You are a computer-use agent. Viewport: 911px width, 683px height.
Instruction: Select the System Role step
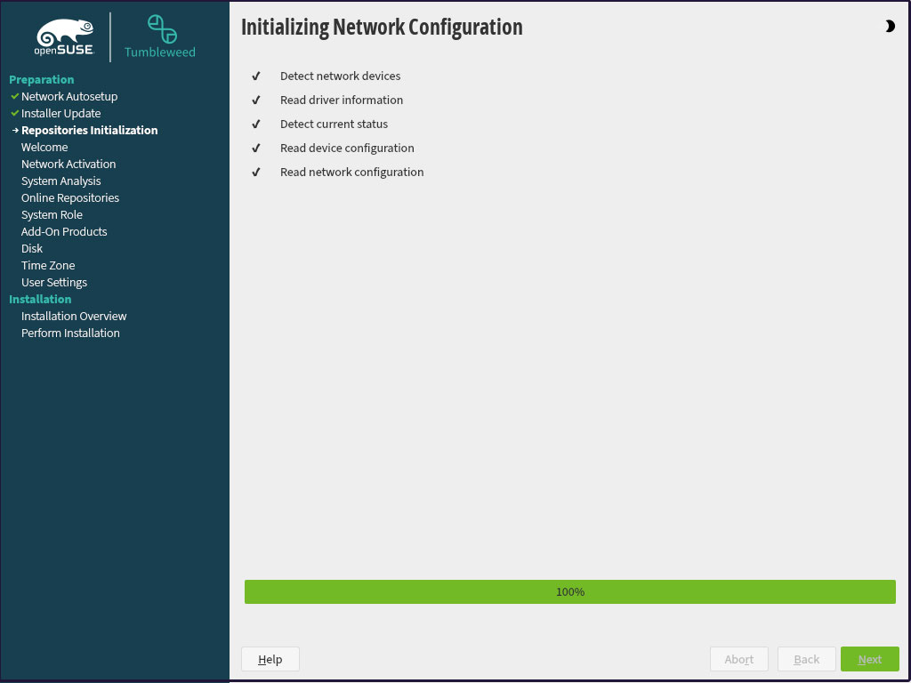52,214
